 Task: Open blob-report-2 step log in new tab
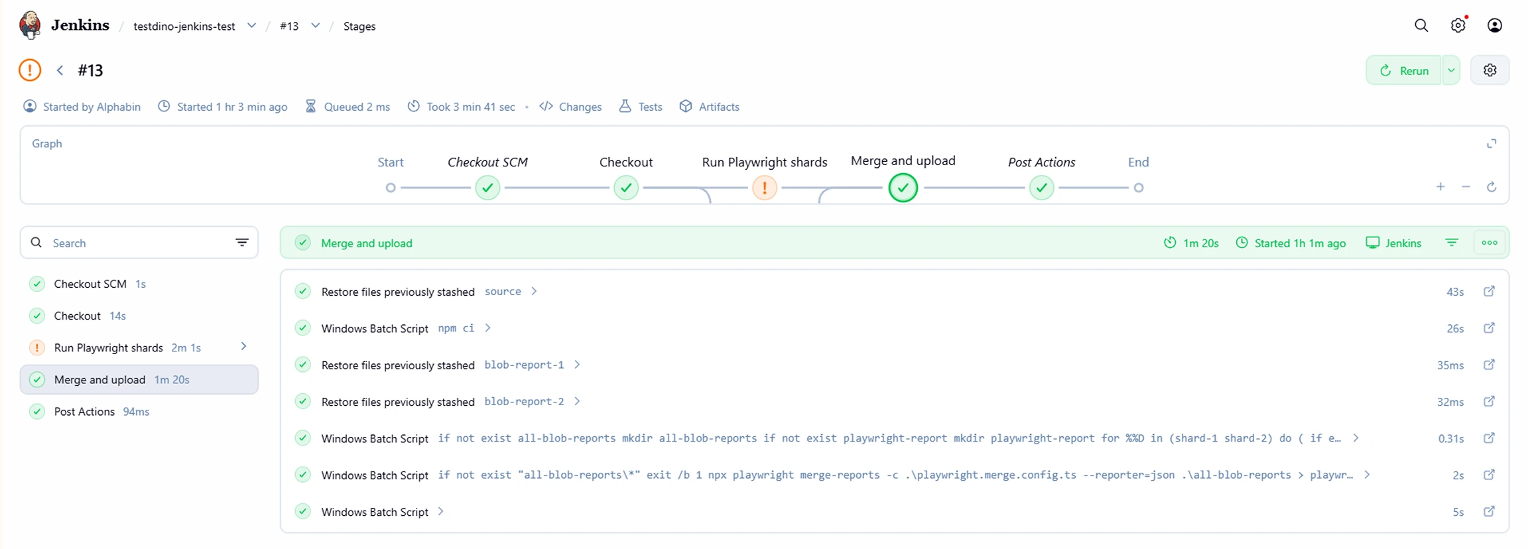click(1489, 401)
